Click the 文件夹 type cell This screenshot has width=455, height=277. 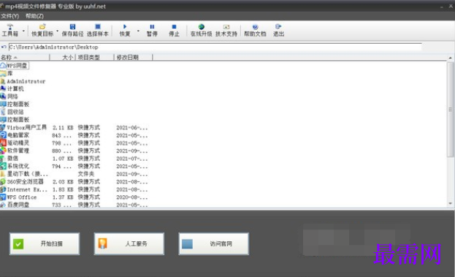[x=86, y=174]
